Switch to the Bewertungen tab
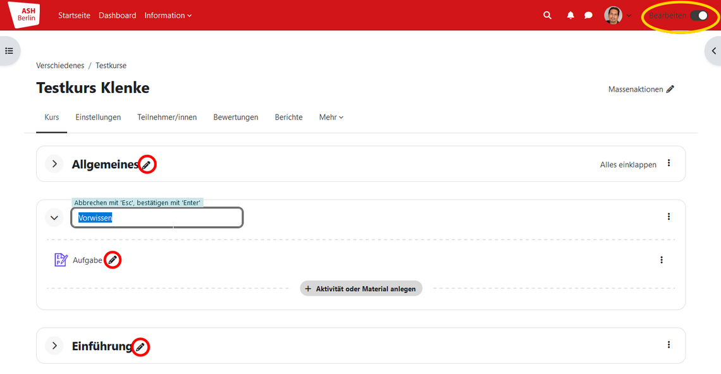Viewport: 721px width, 374px height. coord(235,118)
